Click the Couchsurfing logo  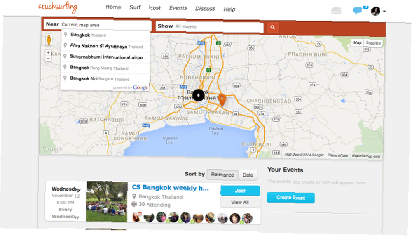point(58,7)
